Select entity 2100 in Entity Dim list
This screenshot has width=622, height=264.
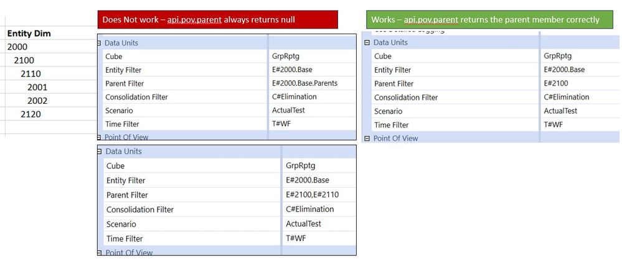pyautogui.click(x=24, y=60)
